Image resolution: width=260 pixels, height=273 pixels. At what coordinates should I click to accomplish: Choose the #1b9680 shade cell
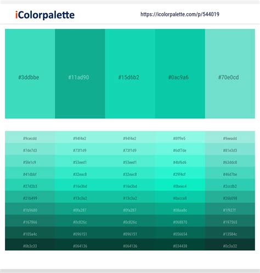(30, 210)
